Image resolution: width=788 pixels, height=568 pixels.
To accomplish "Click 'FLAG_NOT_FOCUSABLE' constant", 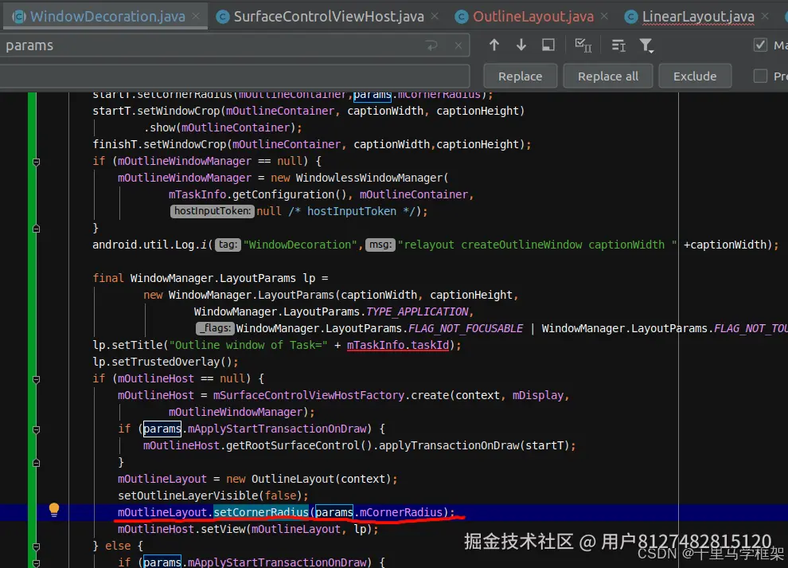I will (x=466, y=328).
